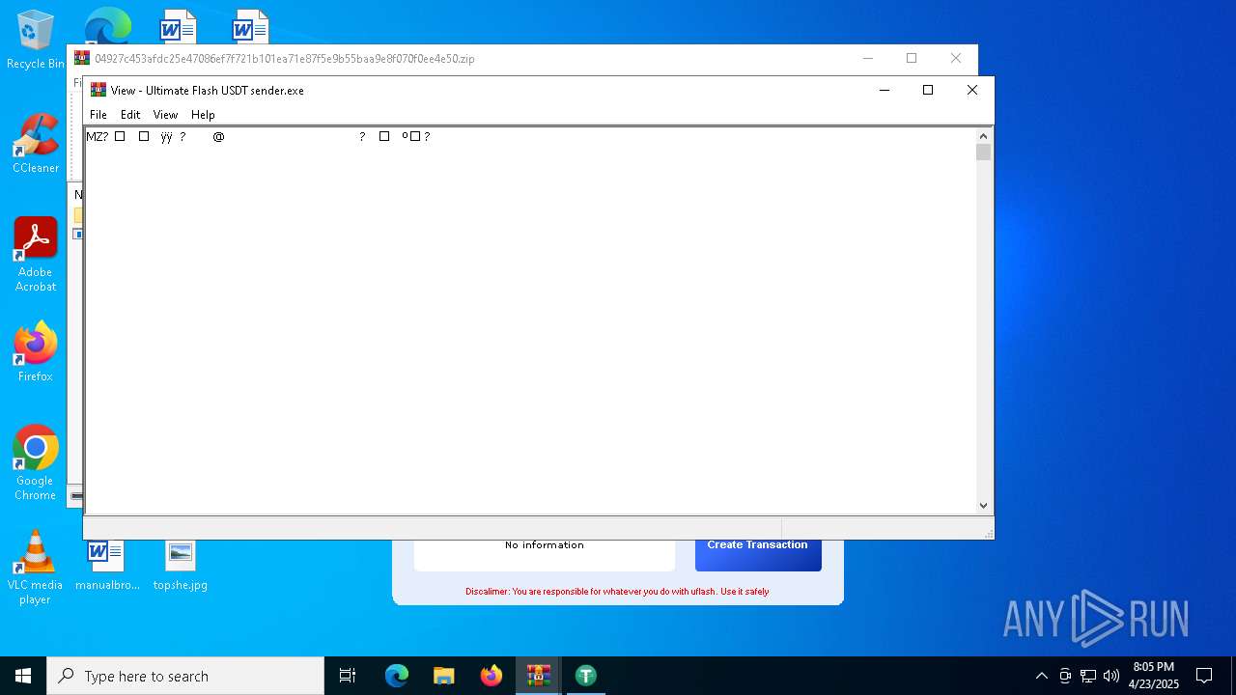Show hidden system tray icons

(1041, 676)
